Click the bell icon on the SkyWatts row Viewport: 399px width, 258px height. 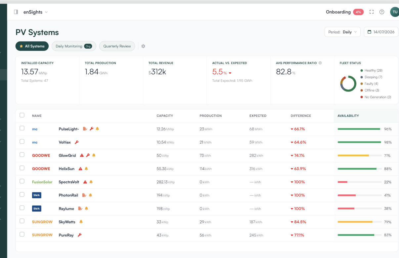point(81,222)
